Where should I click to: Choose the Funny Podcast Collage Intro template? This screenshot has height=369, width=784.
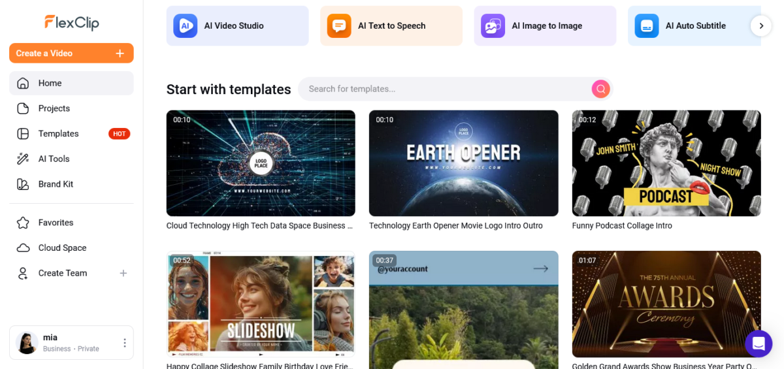coord(666,163)
